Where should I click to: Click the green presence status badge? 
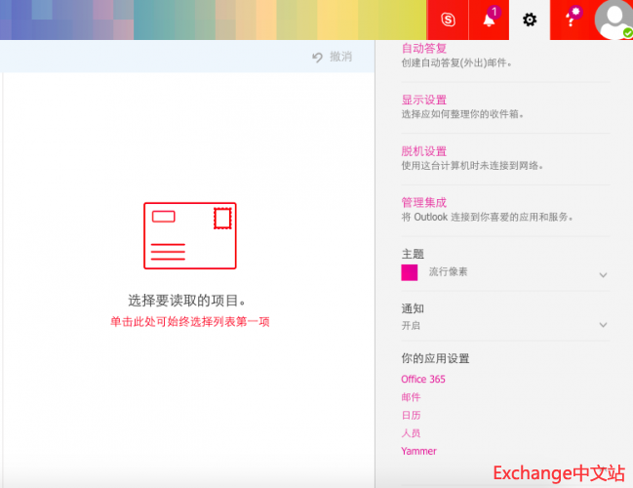coord(627,33)
